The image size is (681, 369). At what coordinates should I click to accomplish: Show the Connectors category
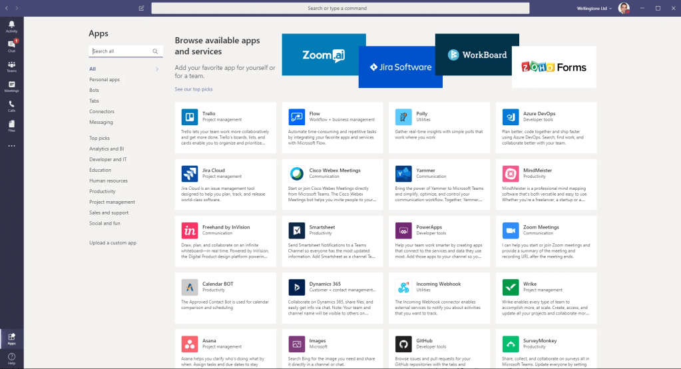tap(102, 111)
